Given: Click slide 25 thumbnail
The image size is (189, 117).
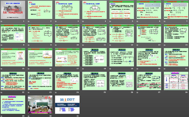Looking at the screenshot, I should click(94, 80).
